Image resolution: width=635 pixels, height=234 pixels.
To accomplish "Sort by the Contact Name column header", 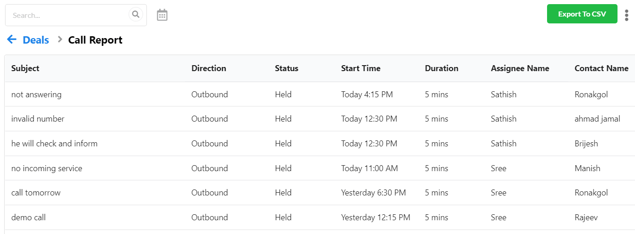I will coord(601,68).
